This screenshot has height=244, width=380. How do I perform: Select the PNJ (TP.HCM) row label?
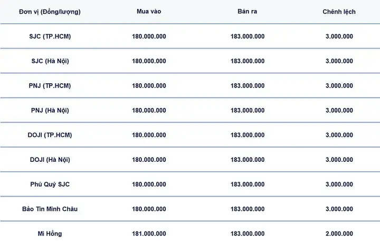[50, 86]
